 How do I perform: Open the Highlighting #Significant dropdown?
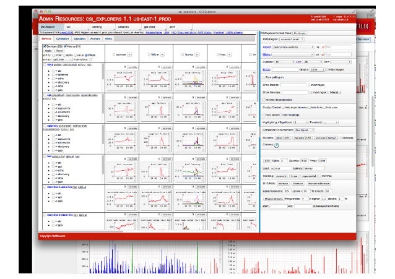[x=301, y=122]
